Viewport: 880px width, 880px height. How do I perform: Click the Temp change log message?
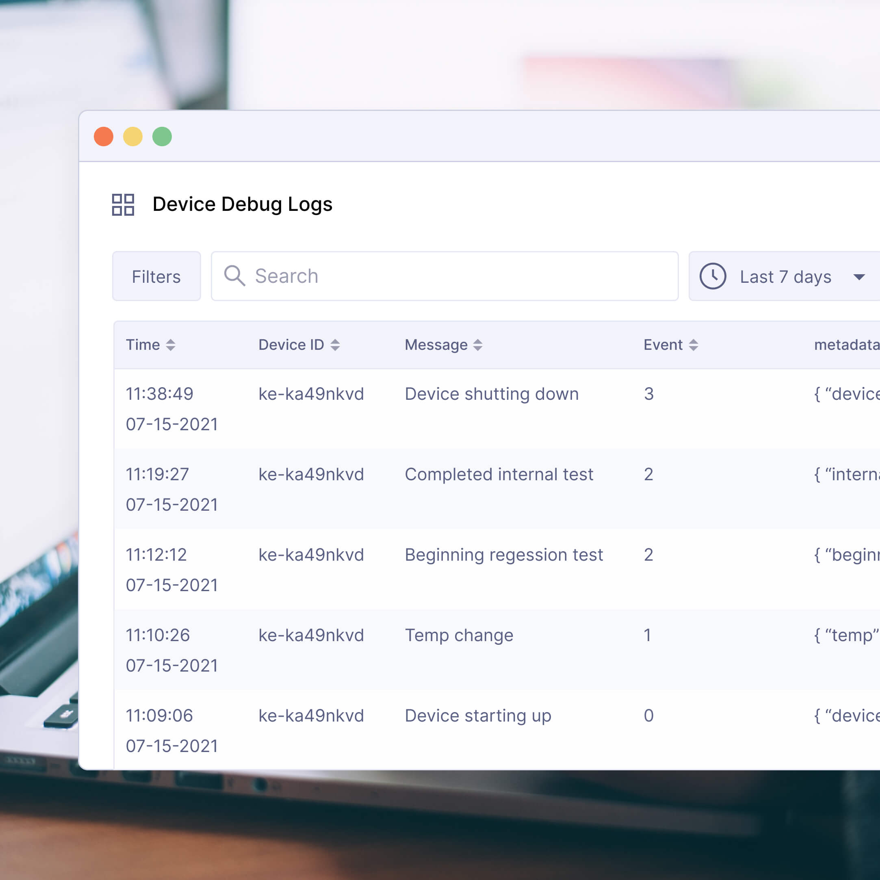pos(459,635)
